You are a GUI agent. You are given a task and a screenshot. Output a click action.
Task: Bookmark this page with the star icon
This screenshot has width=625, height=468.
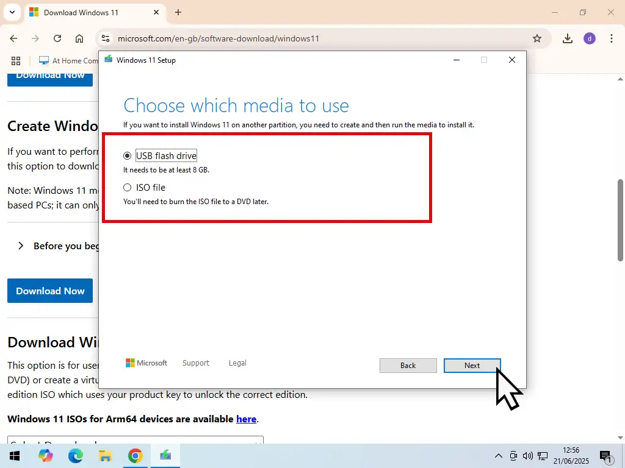(537, 38)
